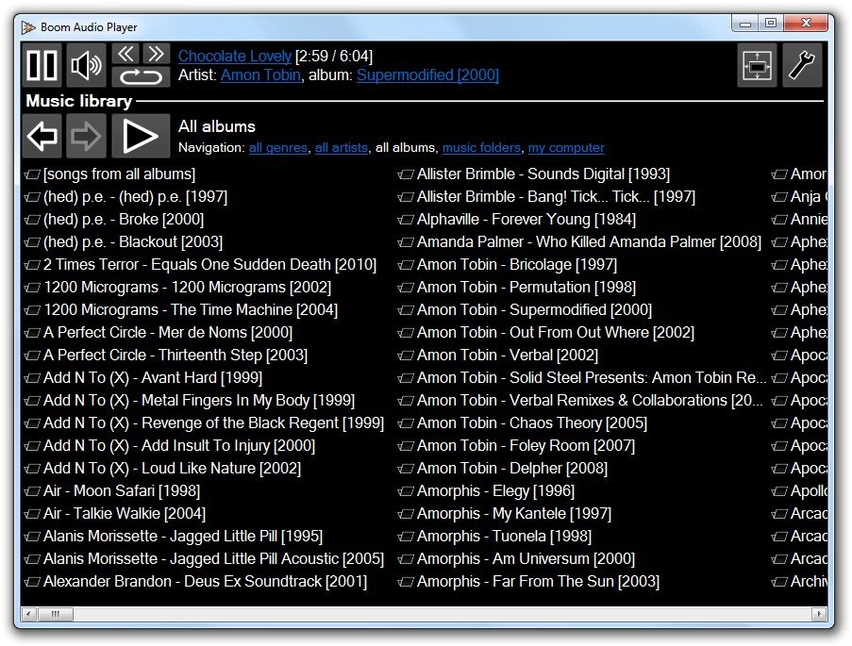This screenshot has height=646, width=852.
Task: Open the Amon Tobin artist link
Action: coord(260,75)
